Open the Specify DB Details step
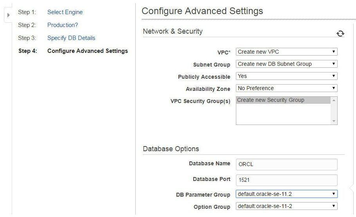Image resolution: width=356 pixels, height=217 pixels. click(x=71, y=38)
